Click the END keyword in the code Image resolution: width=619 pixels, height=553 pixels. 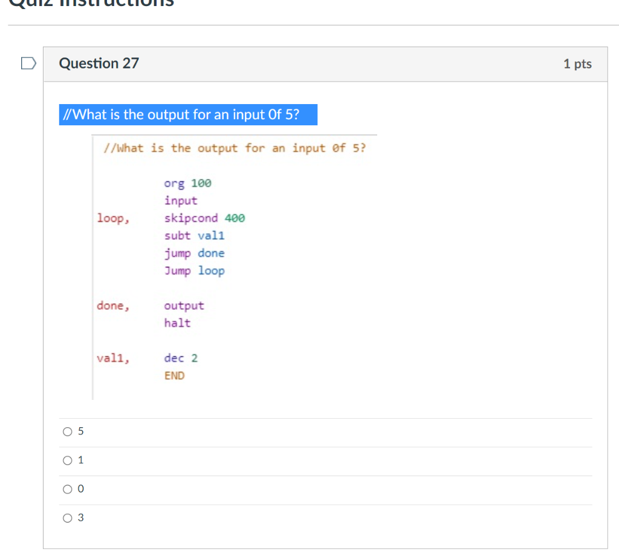[175, 375]
